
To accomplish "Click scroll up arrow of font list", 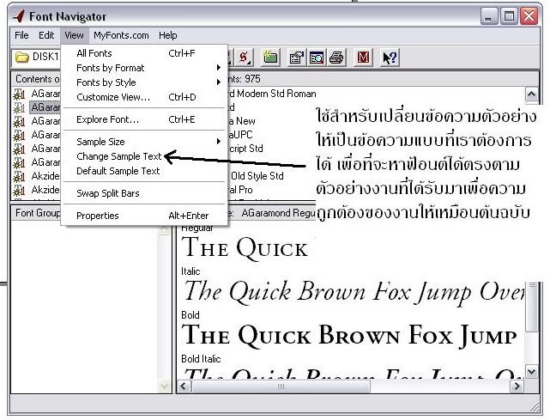I will point(531,94).
